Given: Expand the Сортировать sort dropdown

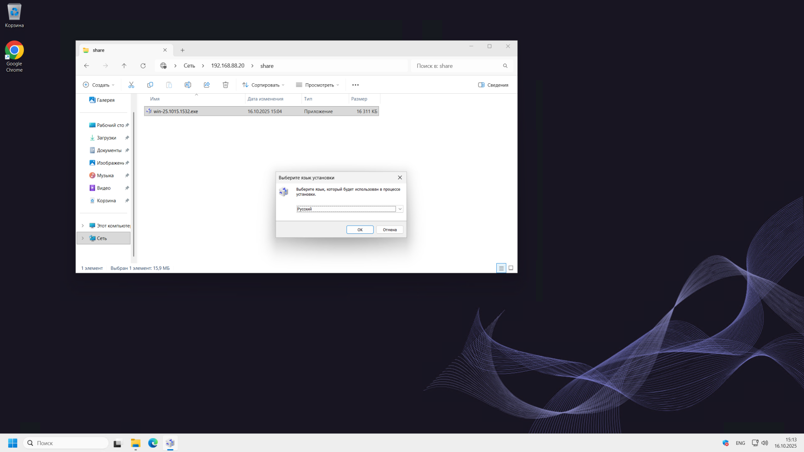Looking at the screenshot, I should [x=263, y=85].
